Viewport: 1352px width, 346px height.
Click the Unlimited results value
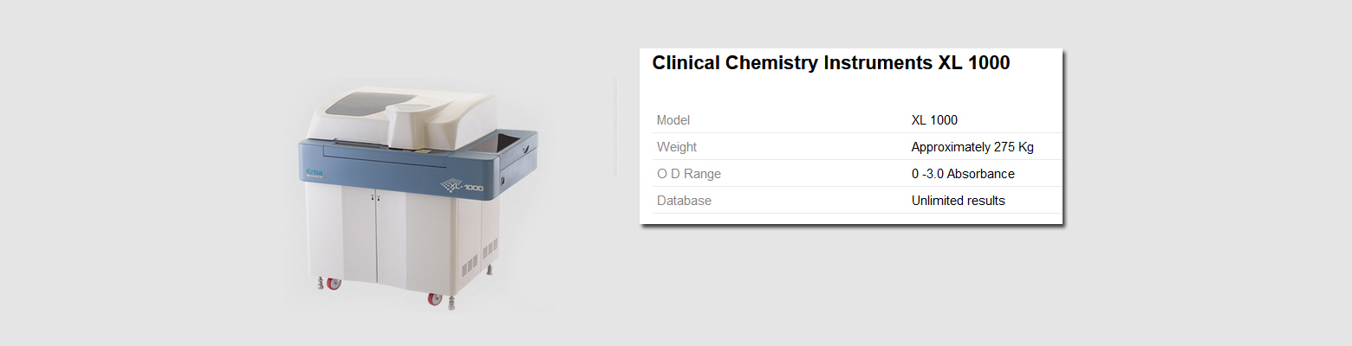[958, 201]
